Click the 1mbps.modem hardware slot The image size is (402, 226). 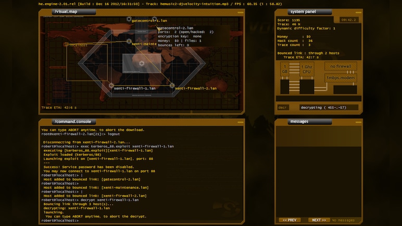(341, 78)
